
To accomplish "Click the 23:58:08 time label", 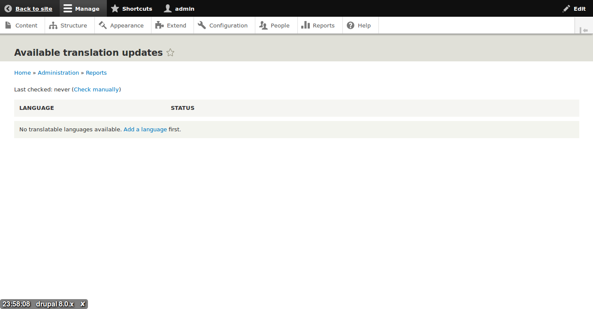I will click(x=16, y=304).
